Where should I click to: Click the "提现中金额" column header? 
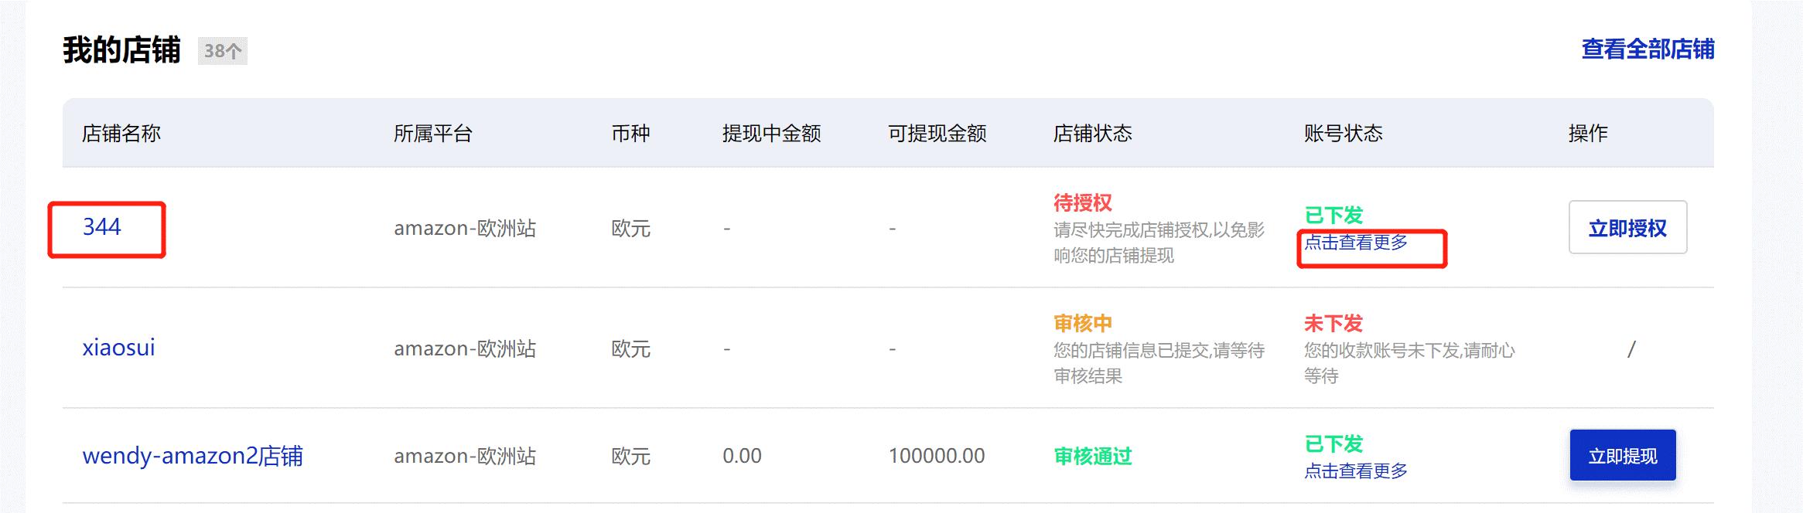pyautogui.click(x=770, y=133)
